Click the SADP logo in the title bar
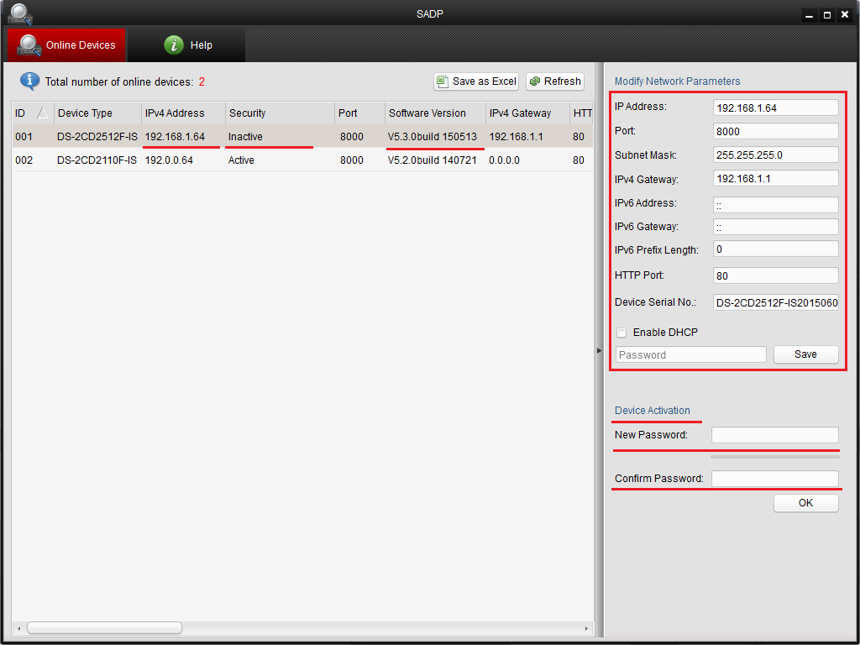860x645 pixels. click(x=21, y=13)
